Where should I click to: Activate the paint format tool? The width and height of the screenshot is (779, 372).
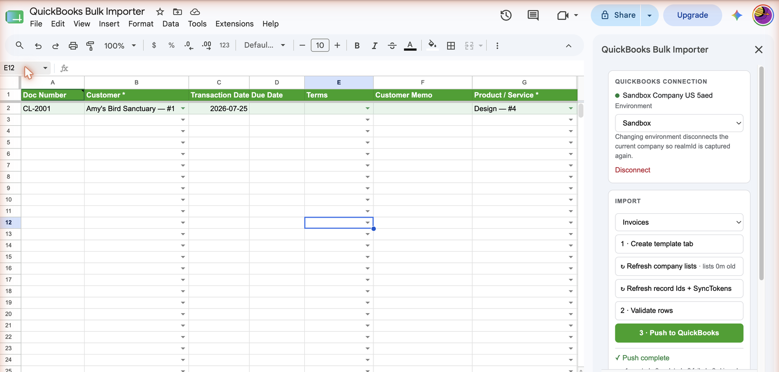90,46
